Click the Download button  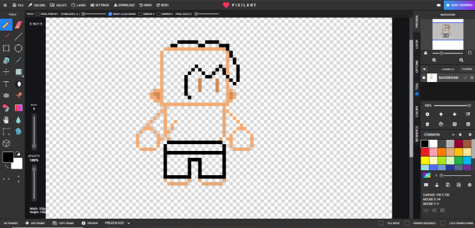124,5
